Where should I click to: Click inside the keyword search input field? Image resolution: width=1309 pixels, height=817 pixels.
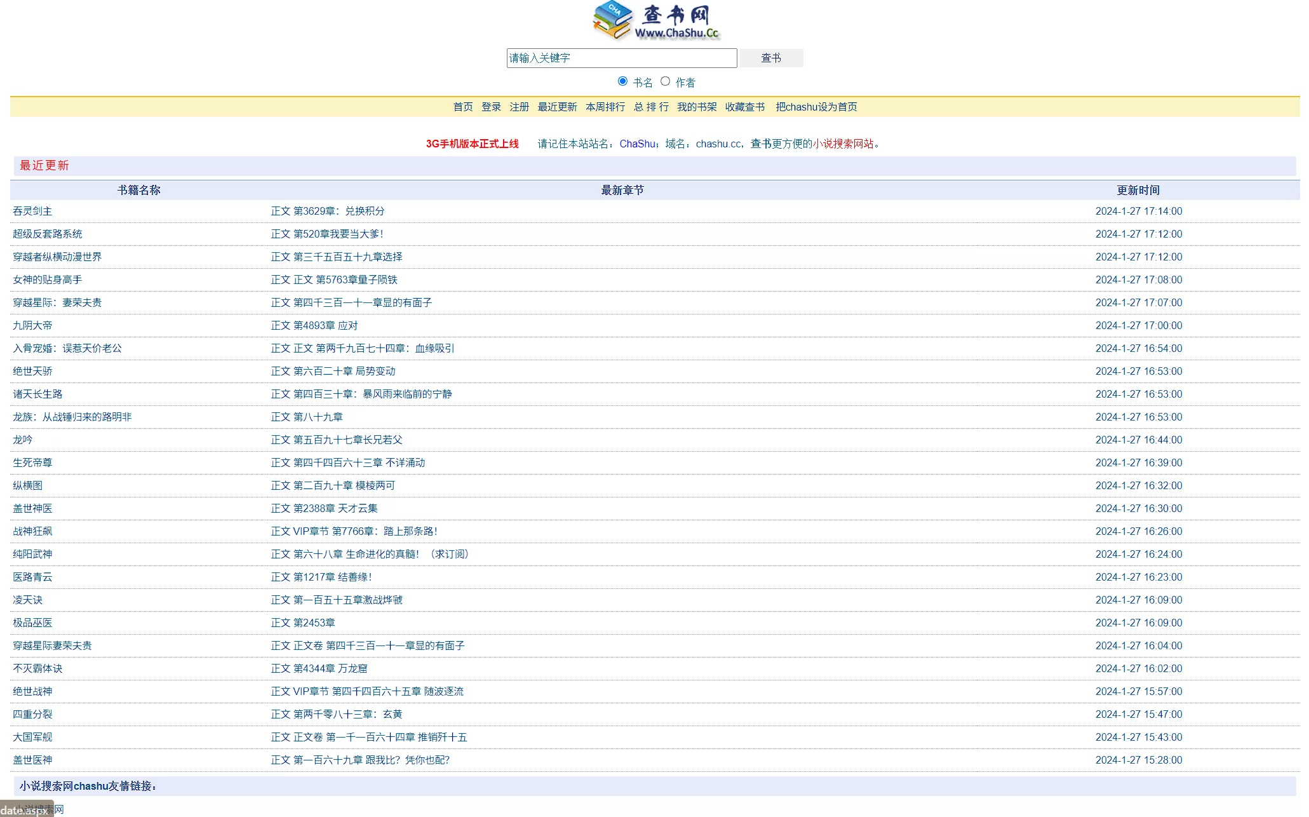pyautogui.click(x=621, y=58)
